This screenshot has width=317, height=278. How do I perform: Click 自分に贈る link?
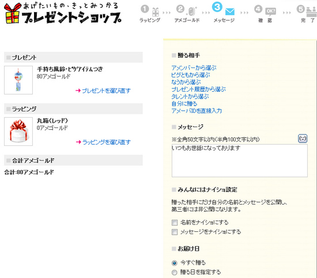184,104
